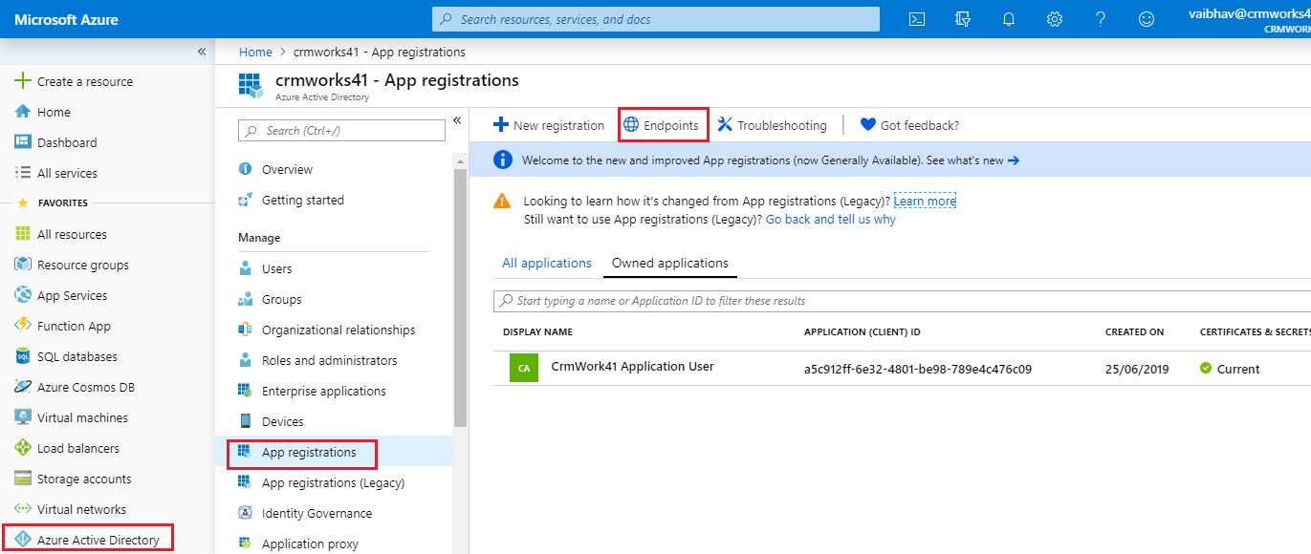Viewport: 1311px width, 554px height.
Task: Follow the Learn more link
Action: 925,202
